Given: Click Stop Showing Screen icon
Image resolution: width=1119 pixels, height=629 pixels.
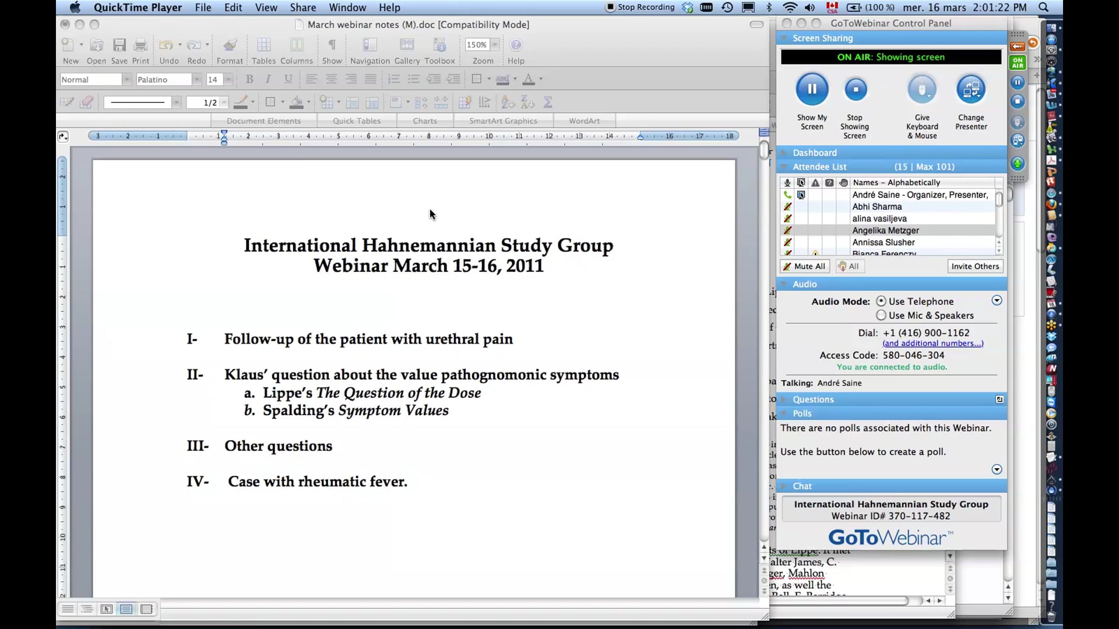Looking at the screenshot, I should coord(855,89).
